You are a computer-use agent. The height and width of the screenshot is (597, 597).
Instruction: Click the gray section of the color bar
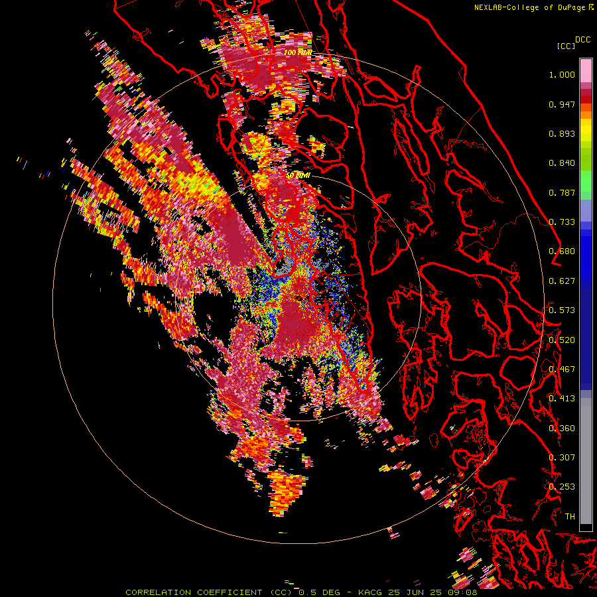click(586, 462)
